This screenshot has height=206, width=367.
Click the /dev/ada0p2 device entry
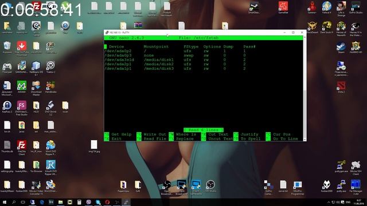[x=118, y=51]
